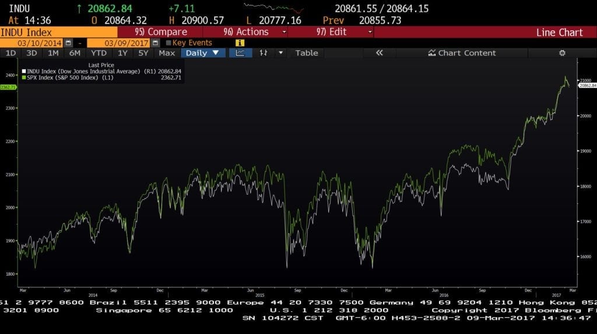Select the 5Y range tab
This screenshot has height=334, width=597.
pyautogui.click(x=143, y=53)
